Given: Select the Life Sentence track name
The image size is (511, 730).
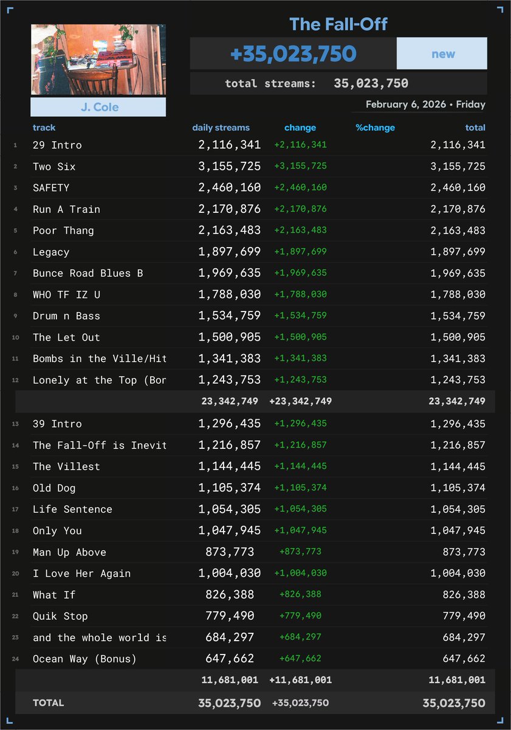Looking at the screenshot, I should 72,509.
